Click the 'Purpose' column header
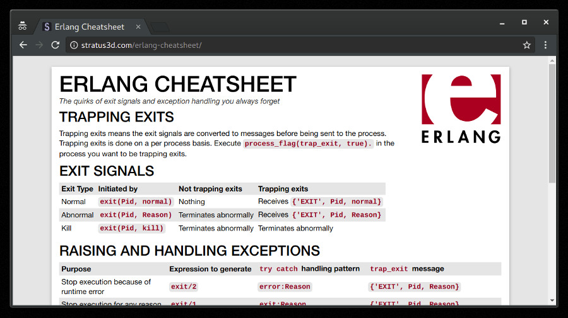The image size is (568, 318). pyautogui.click(x=76, y=269)
